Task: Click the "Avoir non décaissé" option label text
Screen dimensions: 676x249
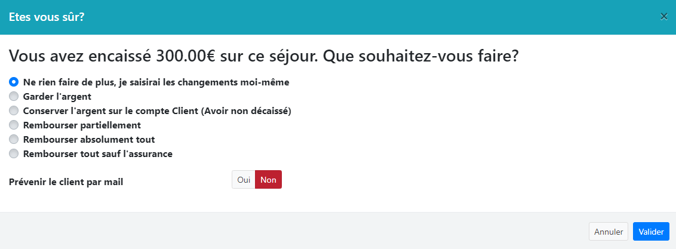Action: [245, 110]
